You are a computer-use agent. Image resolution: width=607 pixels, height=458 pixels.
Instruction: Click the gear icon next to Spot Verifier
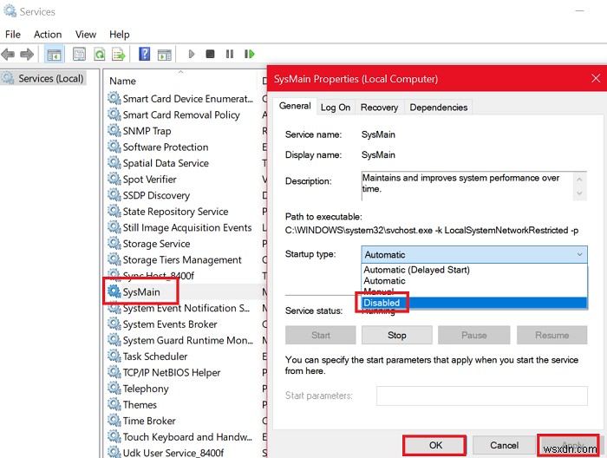[x=114, y=179]
